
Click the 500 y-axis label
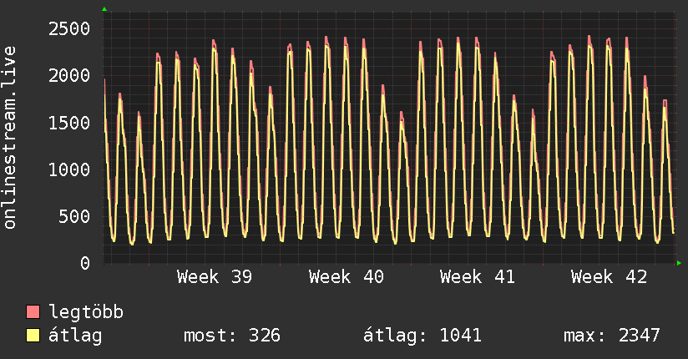point(74,216)
